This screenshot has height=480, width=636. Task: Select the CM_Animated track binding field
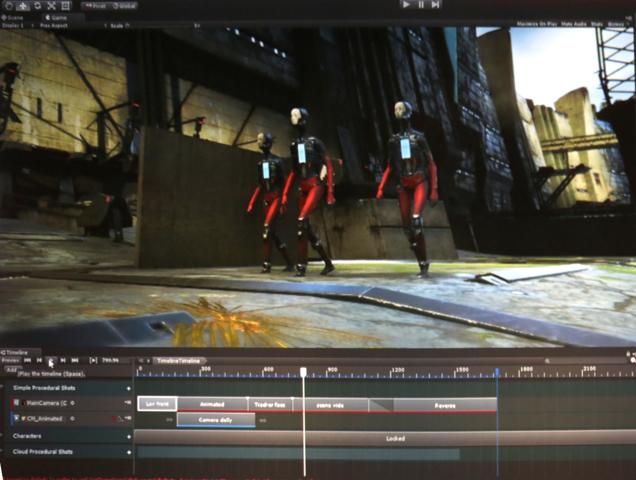[45, 419]
